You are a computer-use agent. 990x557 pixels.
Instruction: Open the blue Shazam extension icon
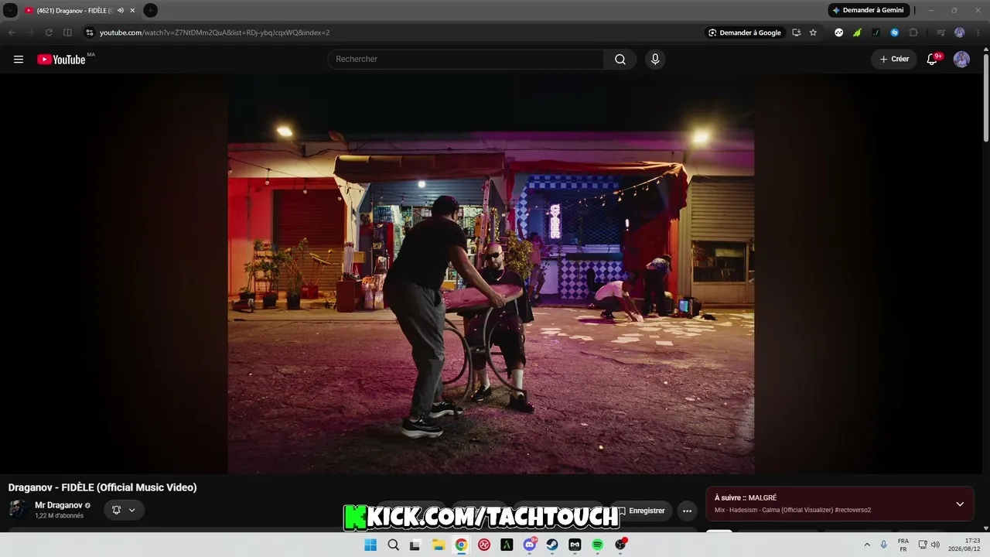pos(895,32)
